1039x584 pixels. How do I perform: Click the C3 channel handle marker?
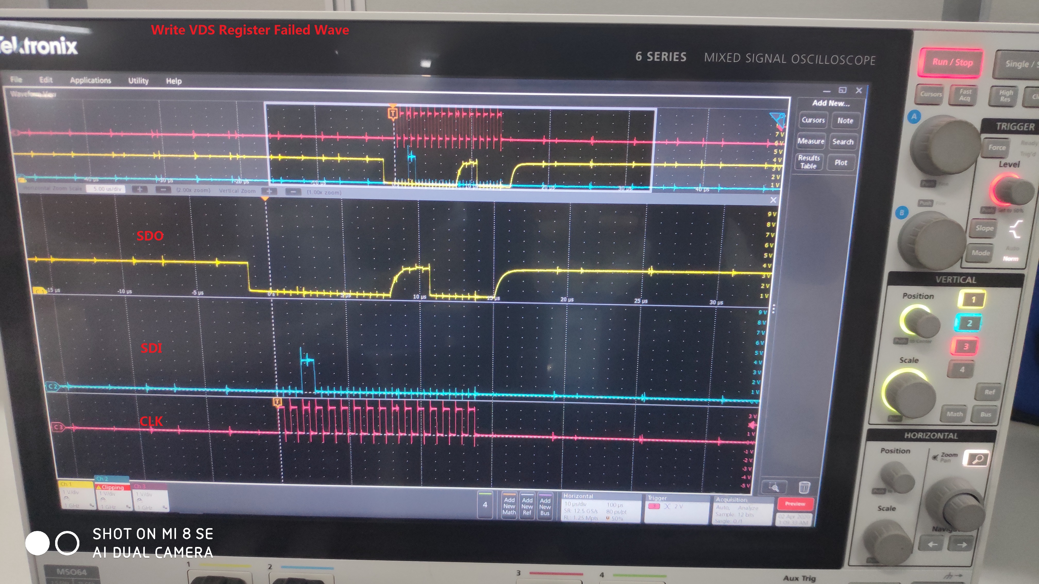point(58,427)
